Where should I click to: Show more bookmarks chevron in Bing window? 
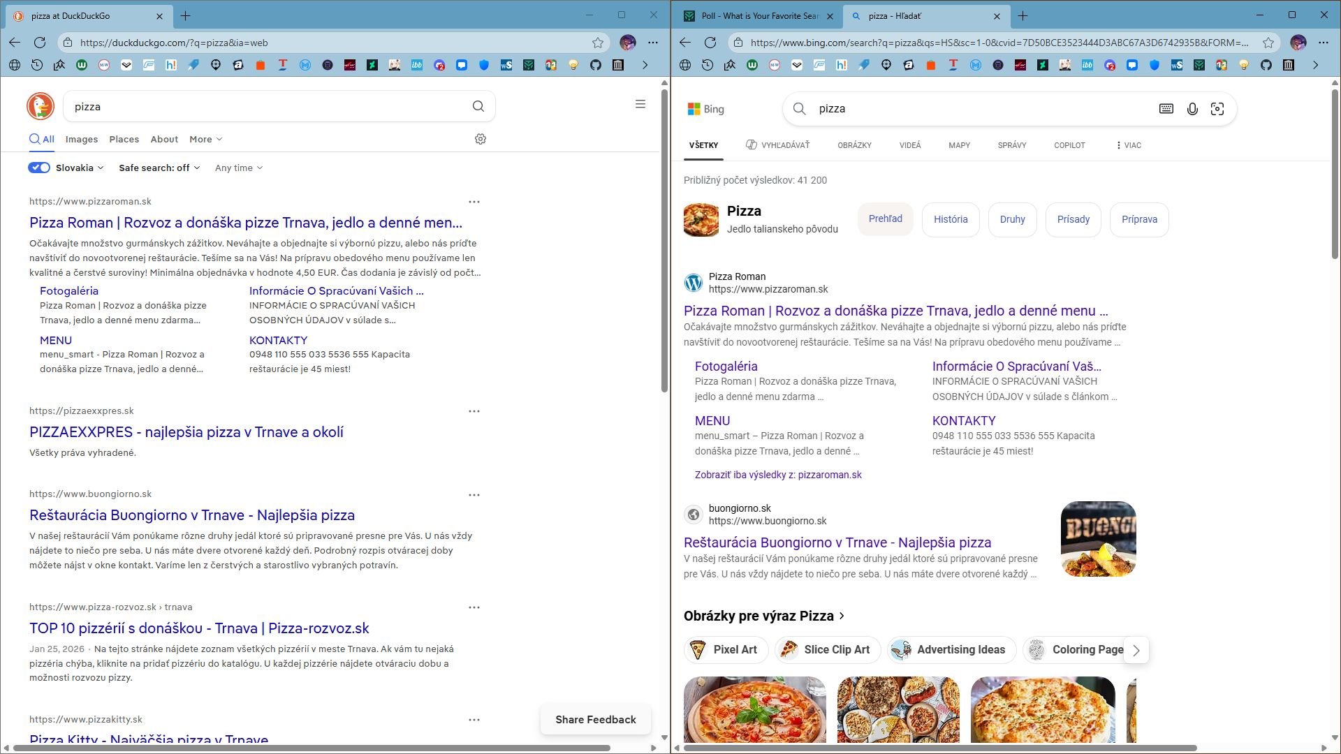click(x=1315, y=65)
